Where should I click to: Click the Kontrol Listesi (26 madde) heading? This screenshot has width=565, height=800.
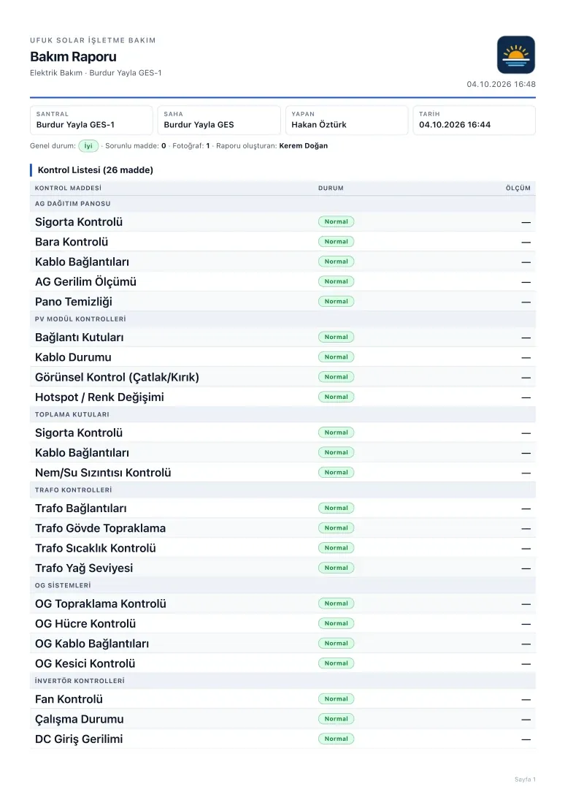point(96,170)
